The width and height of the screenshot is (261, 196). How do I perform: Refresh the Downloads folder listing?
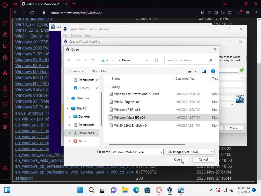pos(156,60)
